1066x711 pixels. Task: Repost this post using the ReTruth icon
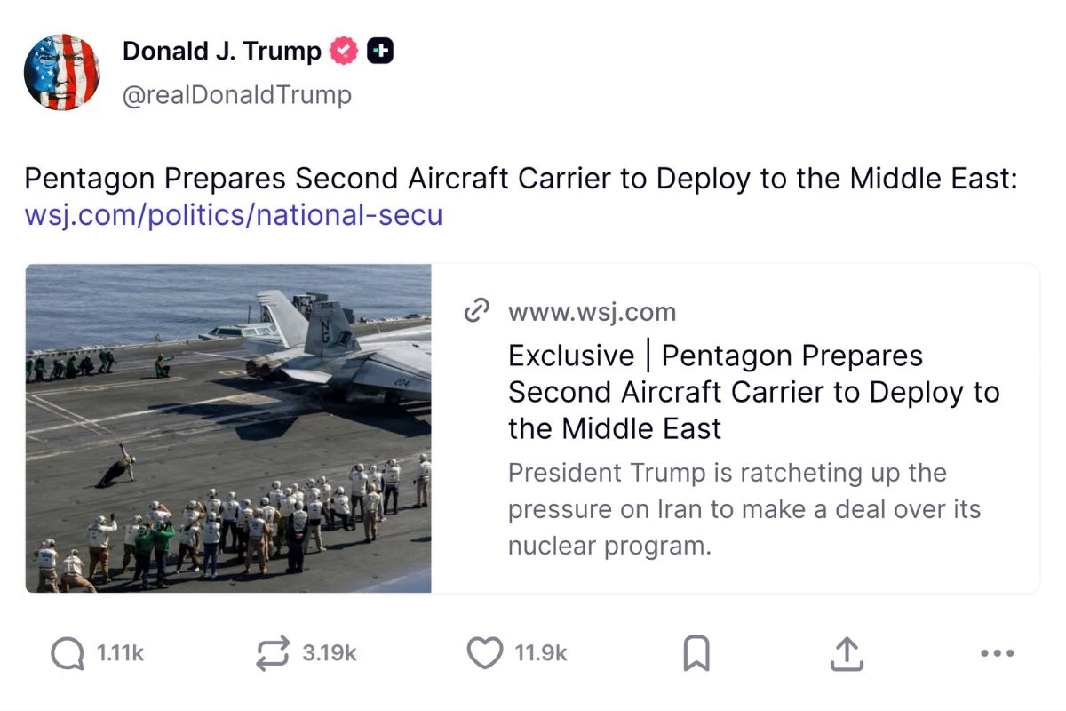point(272,654)
